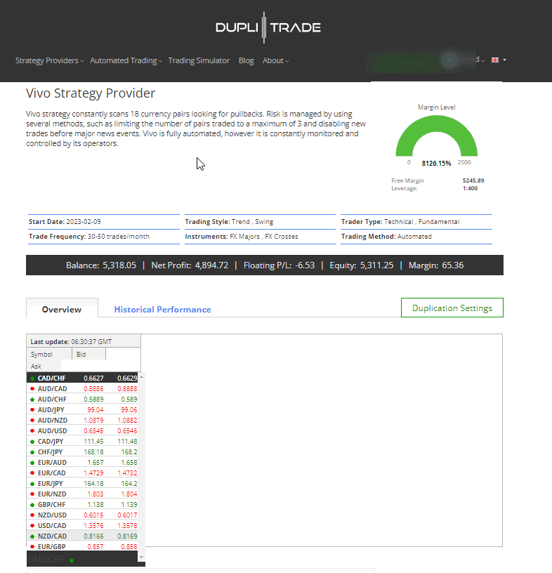Click the UK flag language icon
The height and width of the screenshot is (573, 552).
(x=495, y=60)
